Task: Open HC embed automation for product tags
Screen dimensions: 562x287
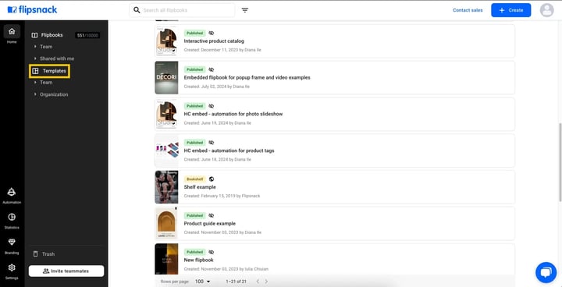Action: pos(229,151)
